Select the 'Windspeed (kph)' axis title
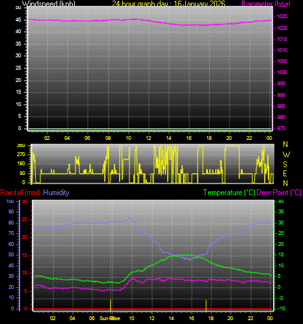Image resolution: width=303 pixels, height=324 pixels. [49, 3]
